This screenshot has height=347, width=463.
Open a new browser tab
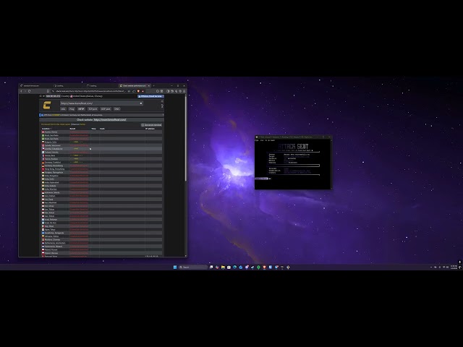tap(153, 85)
